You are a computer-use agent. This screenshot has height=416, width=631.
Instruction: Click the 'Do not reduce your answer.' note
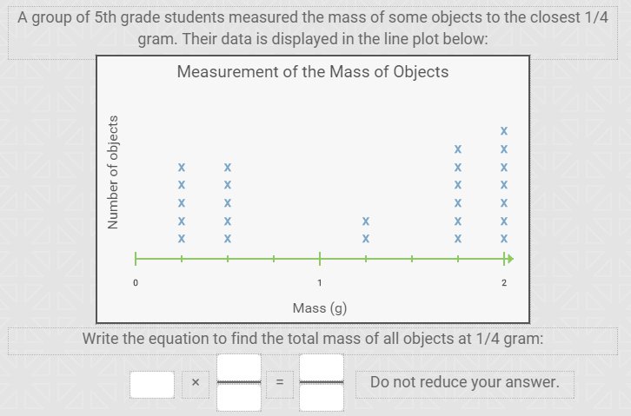click(465, 382)
